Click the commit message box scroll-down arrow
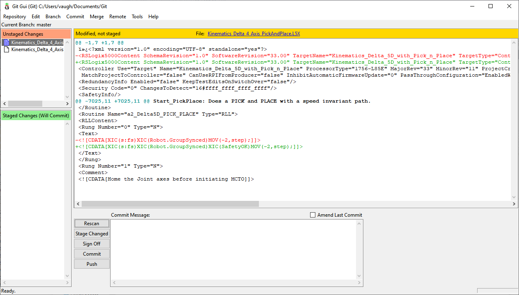 (359, 276)
